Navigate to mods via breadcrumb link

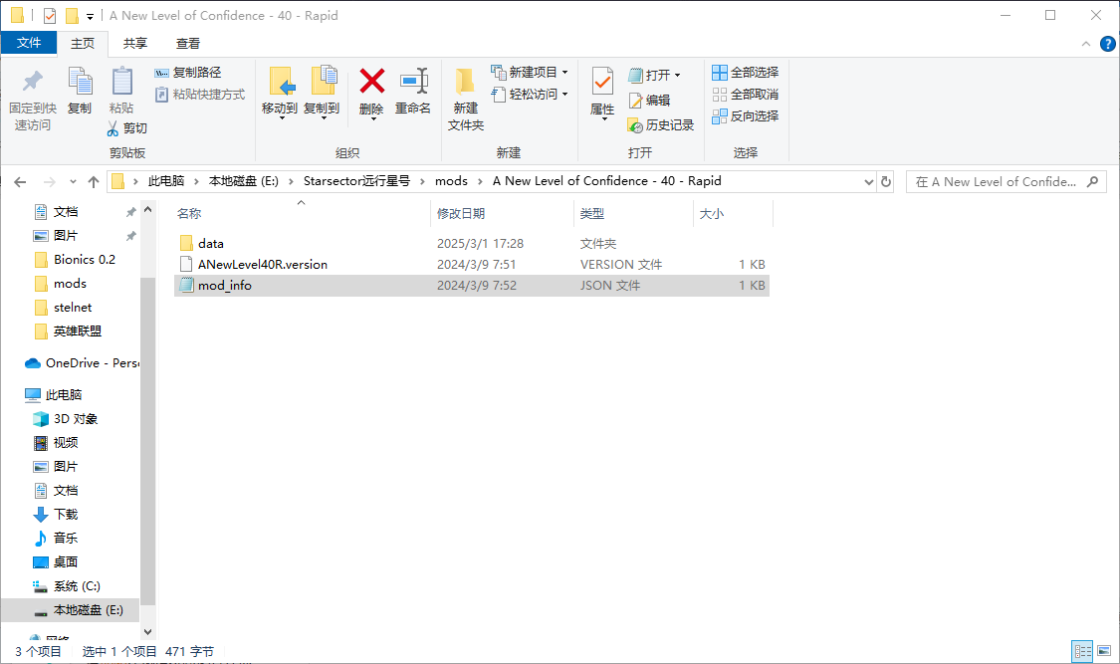tap(451, 181)
